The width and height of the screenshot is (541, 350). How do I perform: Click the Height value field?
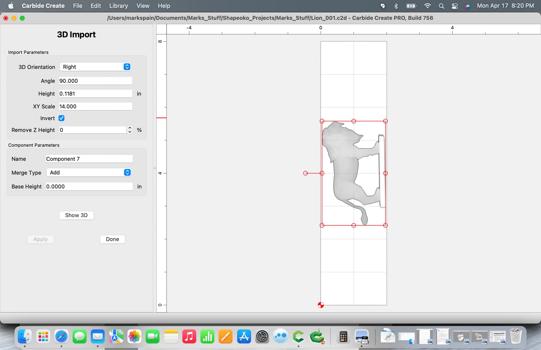pos(96,94)
